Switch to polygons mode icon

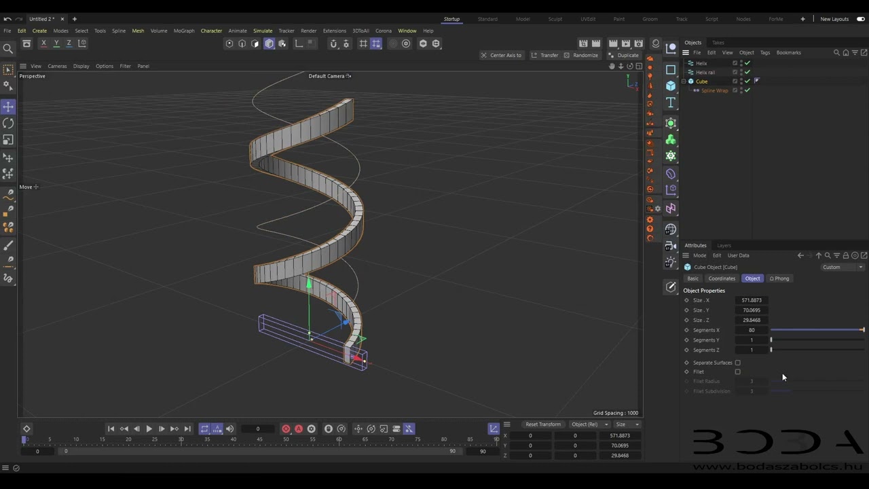tap(255, 43)
